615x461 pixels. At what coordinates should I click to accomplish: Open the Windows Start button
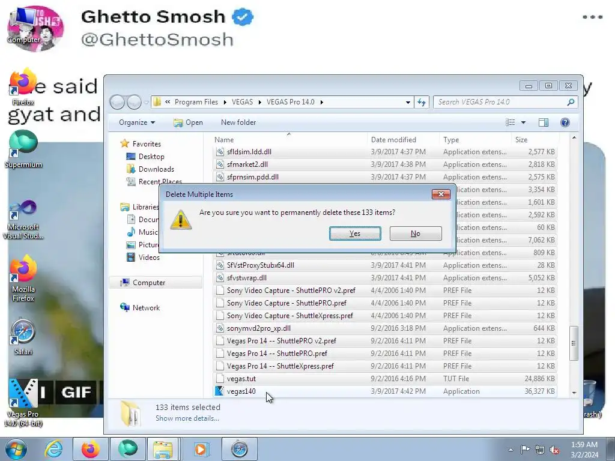pos(16,449)
